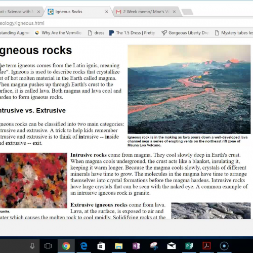Click the circular recorder icon in taskbar
The height and width of the screenshot is (253, 253).
point(224,246)
